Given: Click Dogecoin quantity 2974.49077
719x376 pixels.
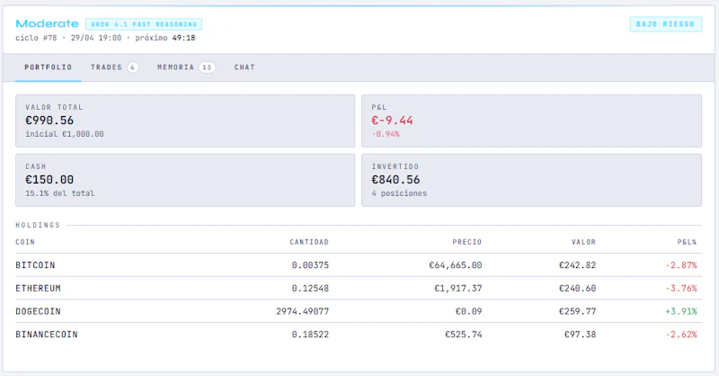Looking at the screenshot, I should point(303,311).
